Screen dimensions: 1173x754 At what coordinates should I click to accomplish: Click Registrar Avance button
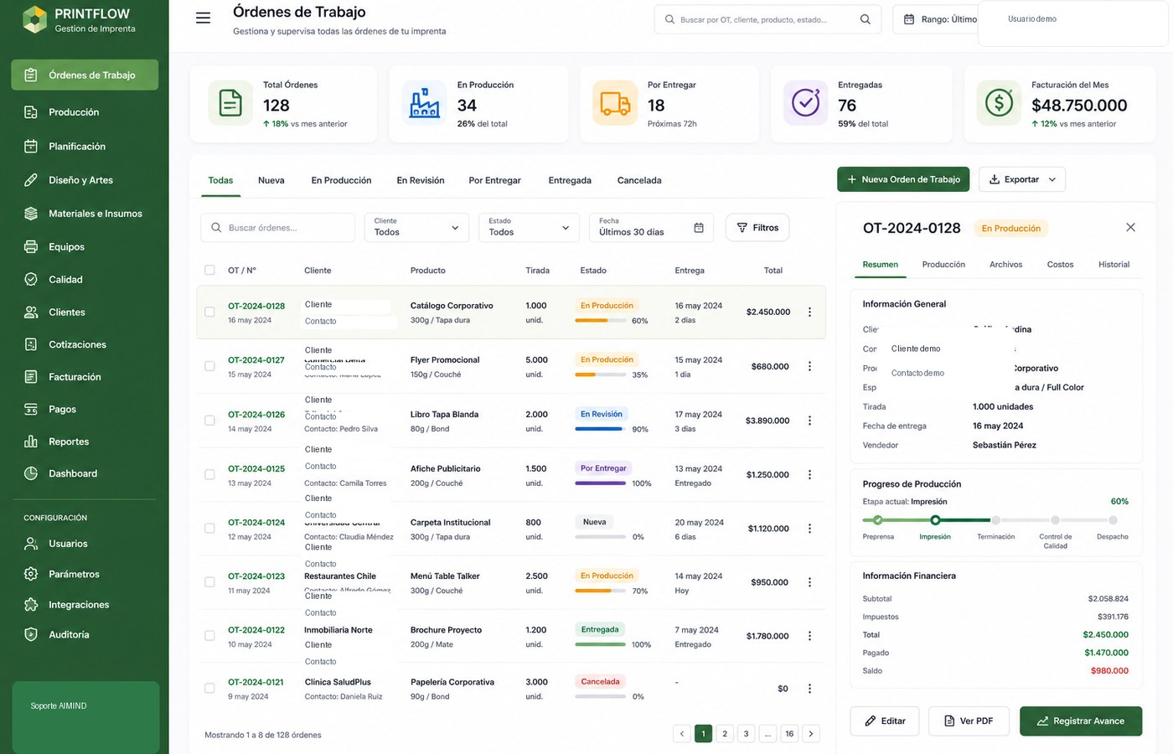coord(1081,720)
